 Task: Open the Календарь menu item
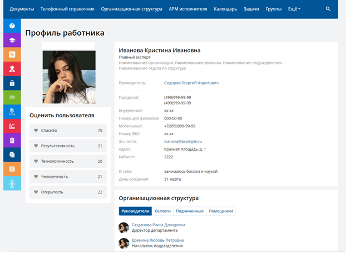click(225, 9)
